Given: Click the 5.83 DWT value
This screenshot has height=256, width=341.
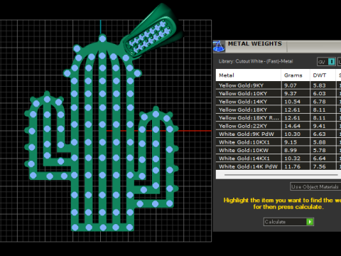Looking at the screenshot, I should point(319,85).
